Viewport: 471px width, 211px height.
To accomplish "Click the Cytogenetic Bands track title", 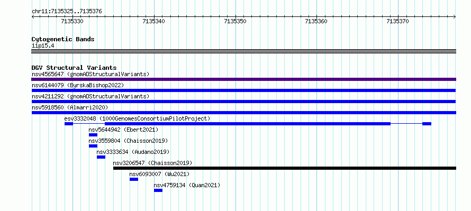I will pos(63,39).
